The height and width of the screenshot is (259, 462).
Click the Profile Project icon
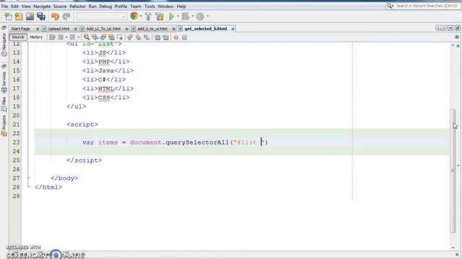(x=200, y=17)
